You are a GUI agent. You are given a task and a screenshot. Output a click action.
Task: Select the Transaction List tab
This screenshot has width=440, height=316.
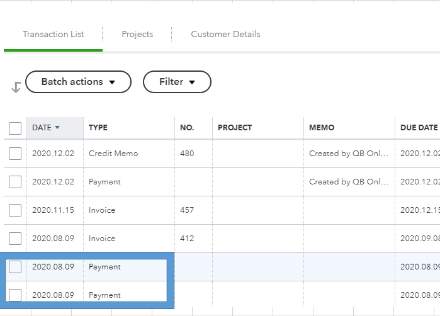tap(54, 34)
